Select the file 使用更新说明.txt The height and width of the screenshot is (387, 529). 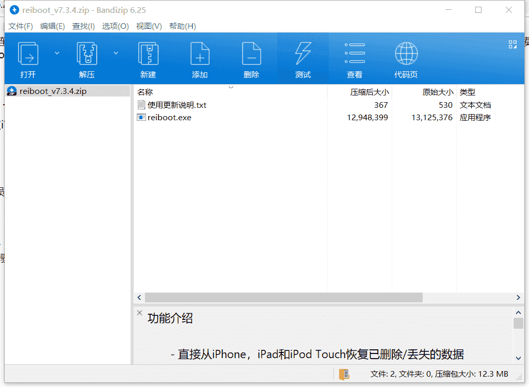pyautogui.click(x=177, y=105)
